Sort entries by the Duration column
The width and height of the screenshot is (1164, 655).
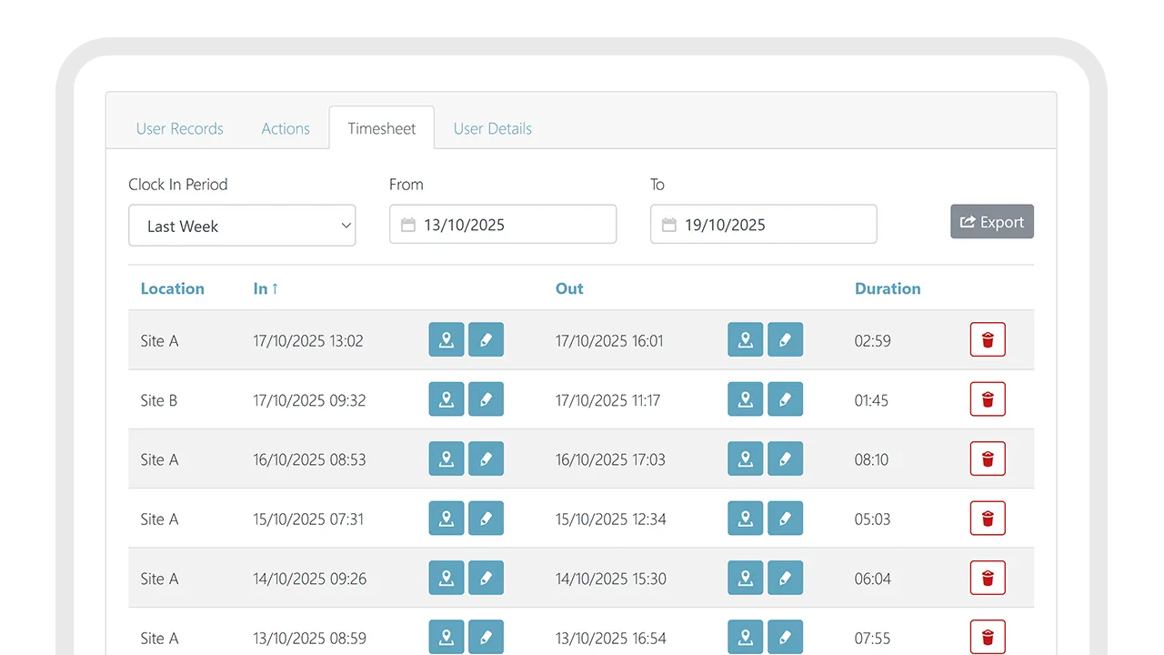coord(888,288)
